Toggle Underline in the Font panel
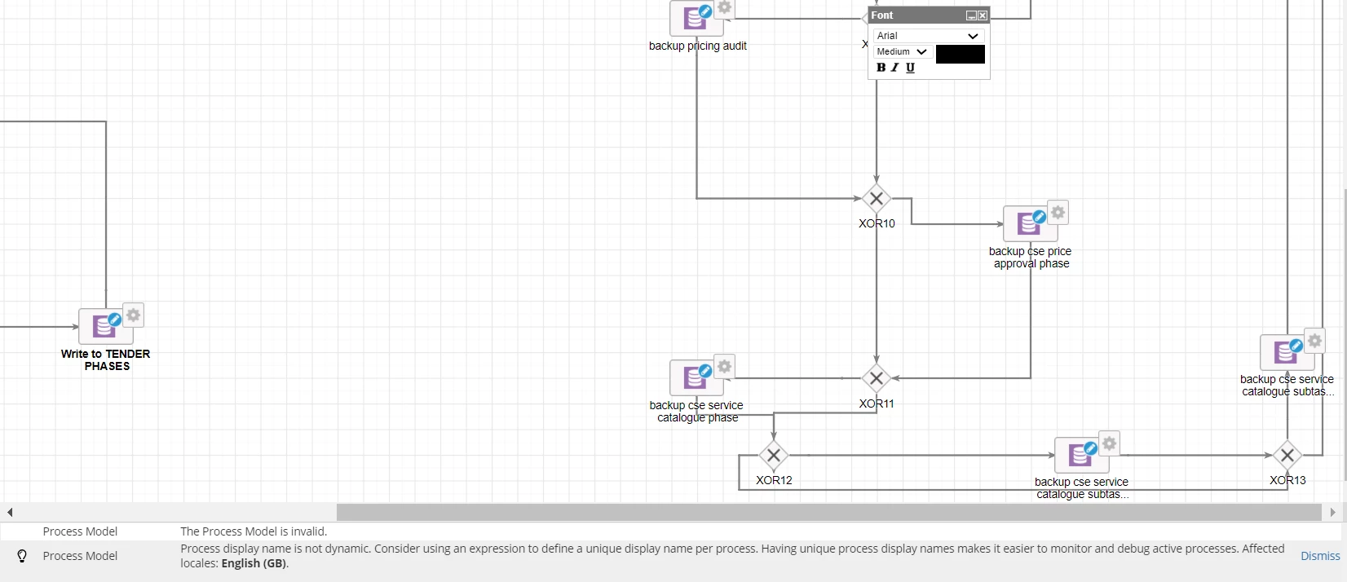This screenshot has width=1347, height=582. (910, 68)
